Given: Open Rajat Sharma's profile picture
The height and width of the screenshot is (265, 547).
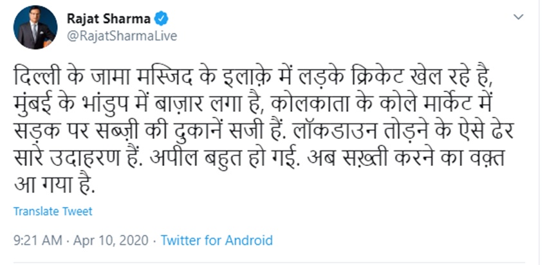Looking at the screenshot, I should [x=35, y=27].
